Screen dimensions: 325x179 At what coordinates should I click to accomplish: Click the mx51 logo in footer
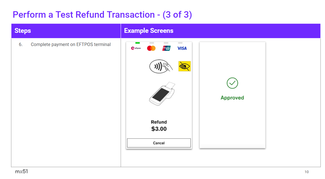(x=21, y=171)
